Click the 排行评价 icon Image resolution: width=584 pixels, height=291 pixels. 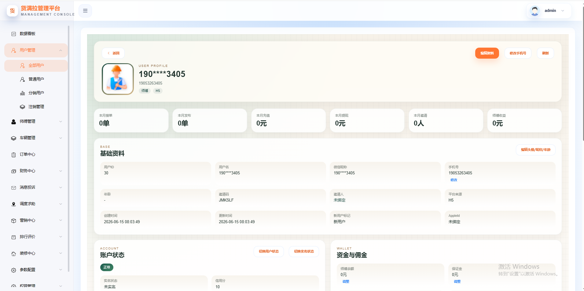(13, 237)
